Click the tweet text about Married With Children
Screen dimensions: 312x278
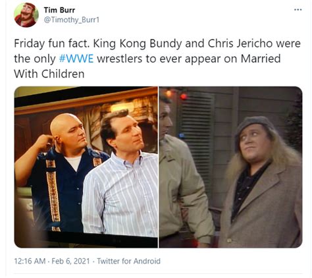[157, 59]
